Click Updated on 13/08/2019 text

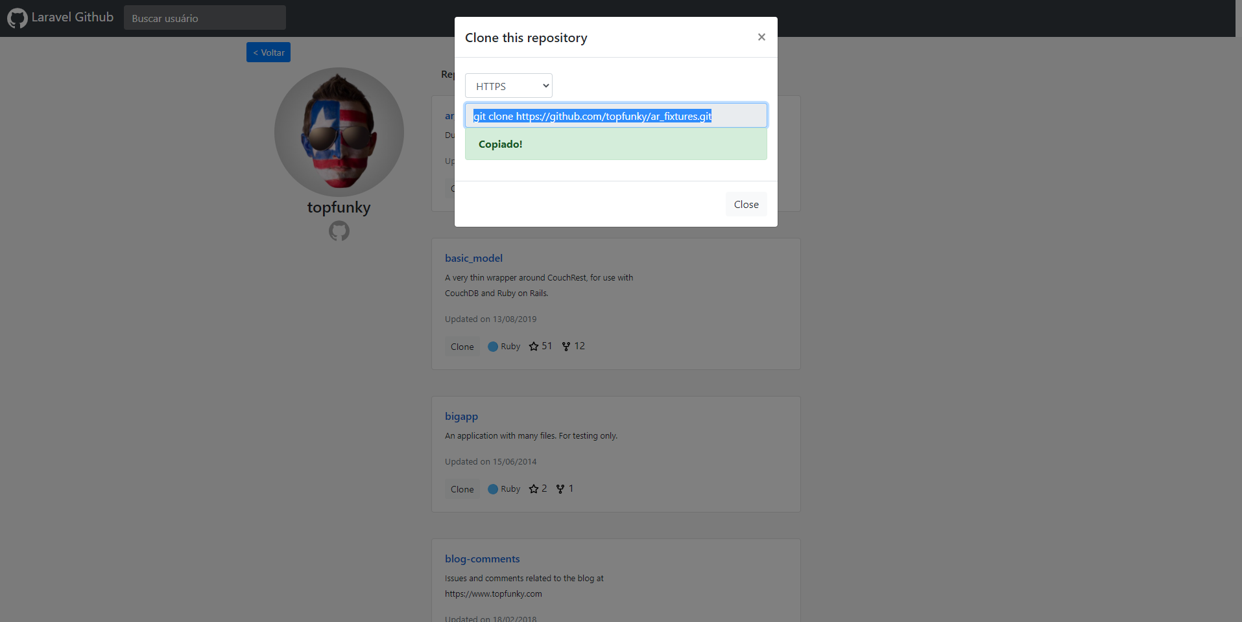490,319
